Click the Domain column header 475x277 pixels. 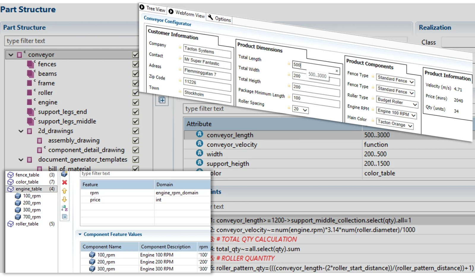[182, 184]
